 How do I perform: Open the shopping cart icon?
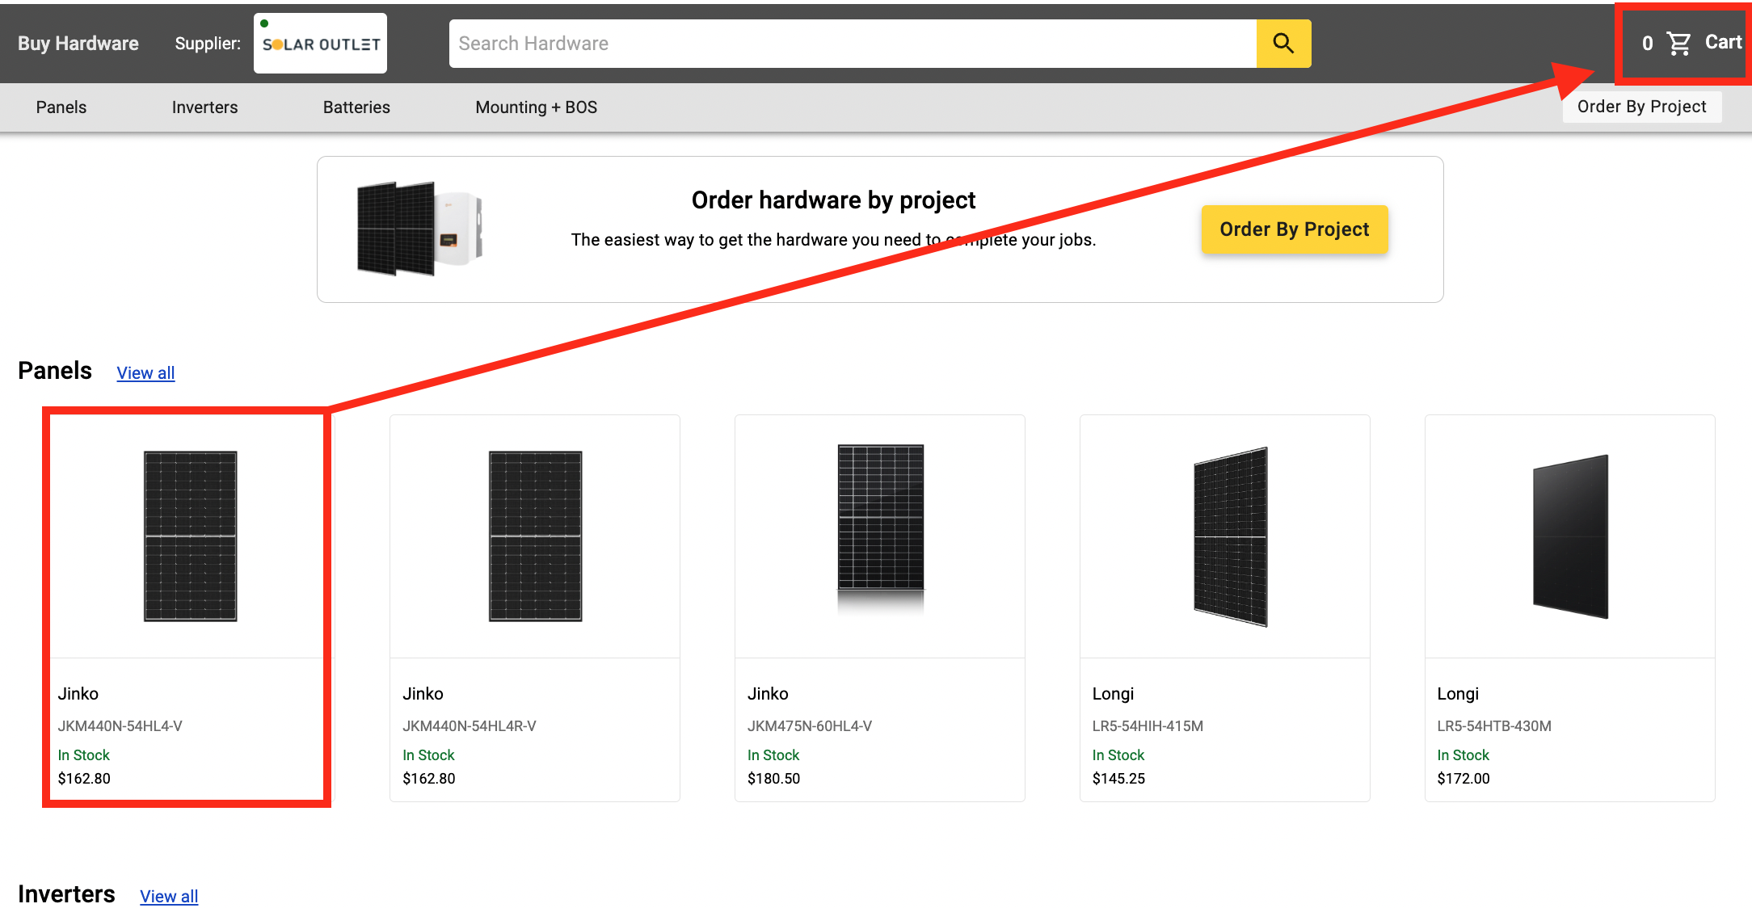[x=1678, y=44]
